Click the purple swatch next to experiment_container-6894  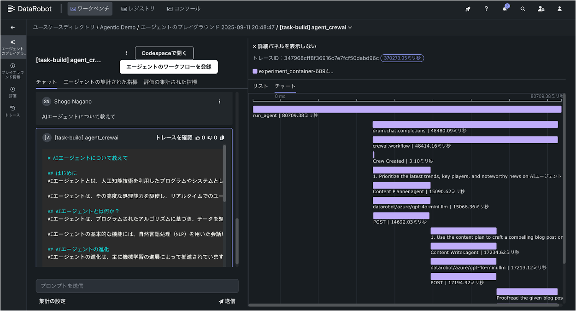(255, 70)
